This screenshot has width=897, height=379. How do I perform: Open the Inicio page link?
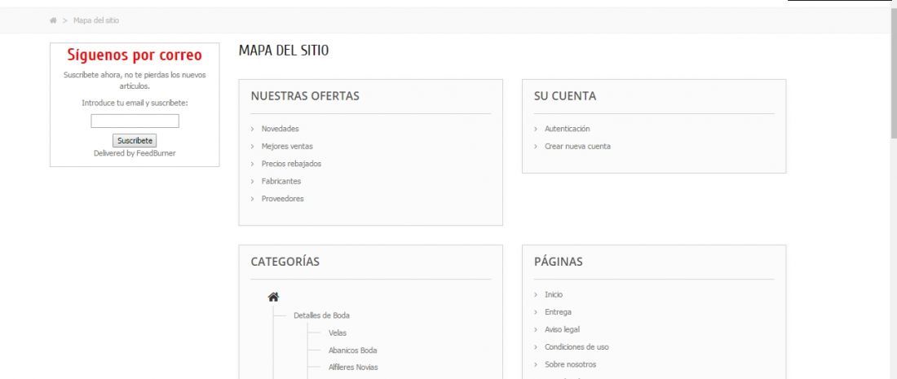click(553, 294)
